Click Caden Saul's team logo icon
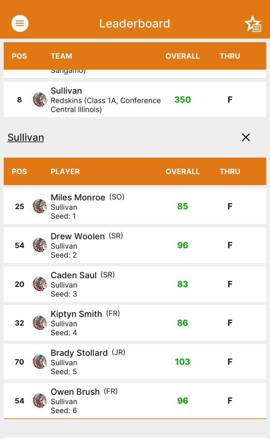Viewport: 270px width, 439px height. coord(40,284)
